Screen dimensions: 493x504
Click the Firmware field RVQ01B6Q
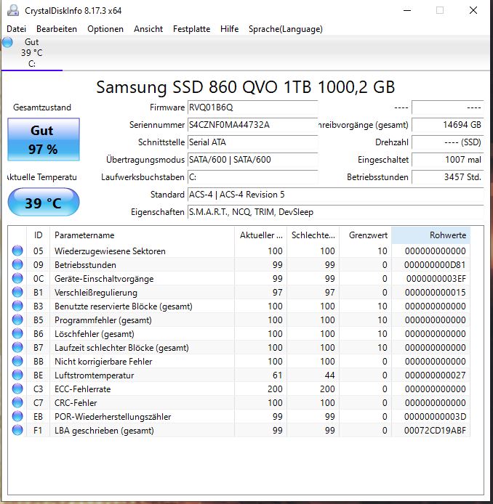pos(252,107)
